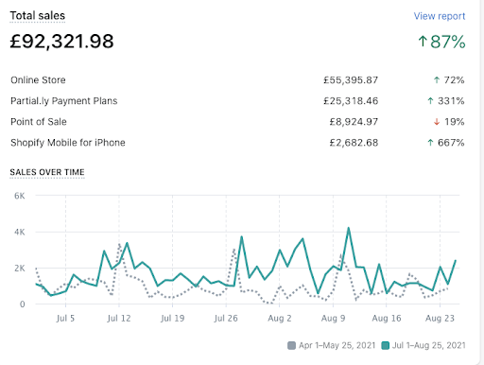Image resolution: width=484 pixels, height=365 pixels.
Task: Select the Point of Sale row
Action: click(237, 122)
